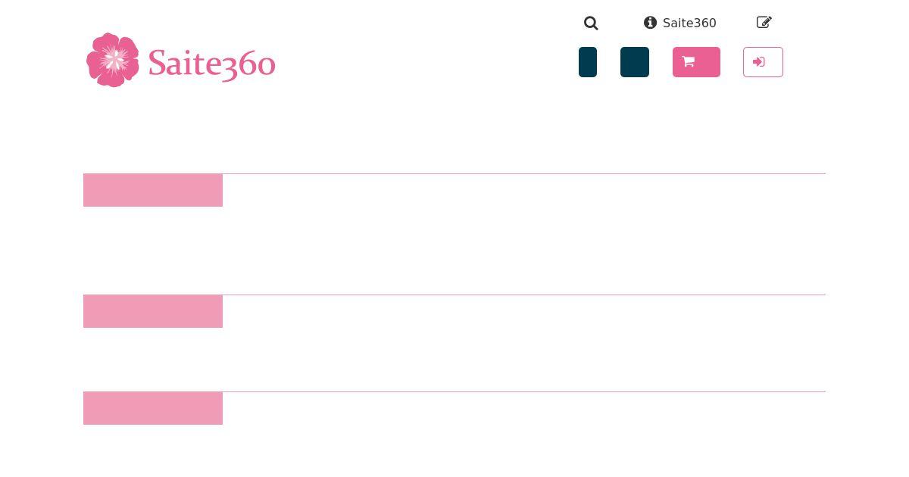Click the narrow dark teal button

[588, 62]
